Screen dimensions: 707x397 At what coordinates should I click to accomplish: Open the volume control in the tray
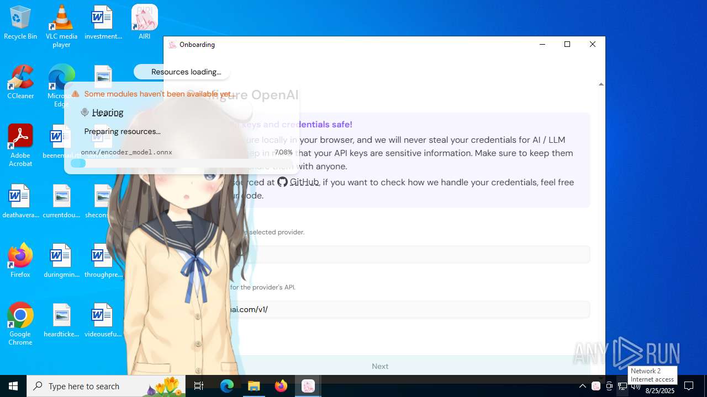636,386
